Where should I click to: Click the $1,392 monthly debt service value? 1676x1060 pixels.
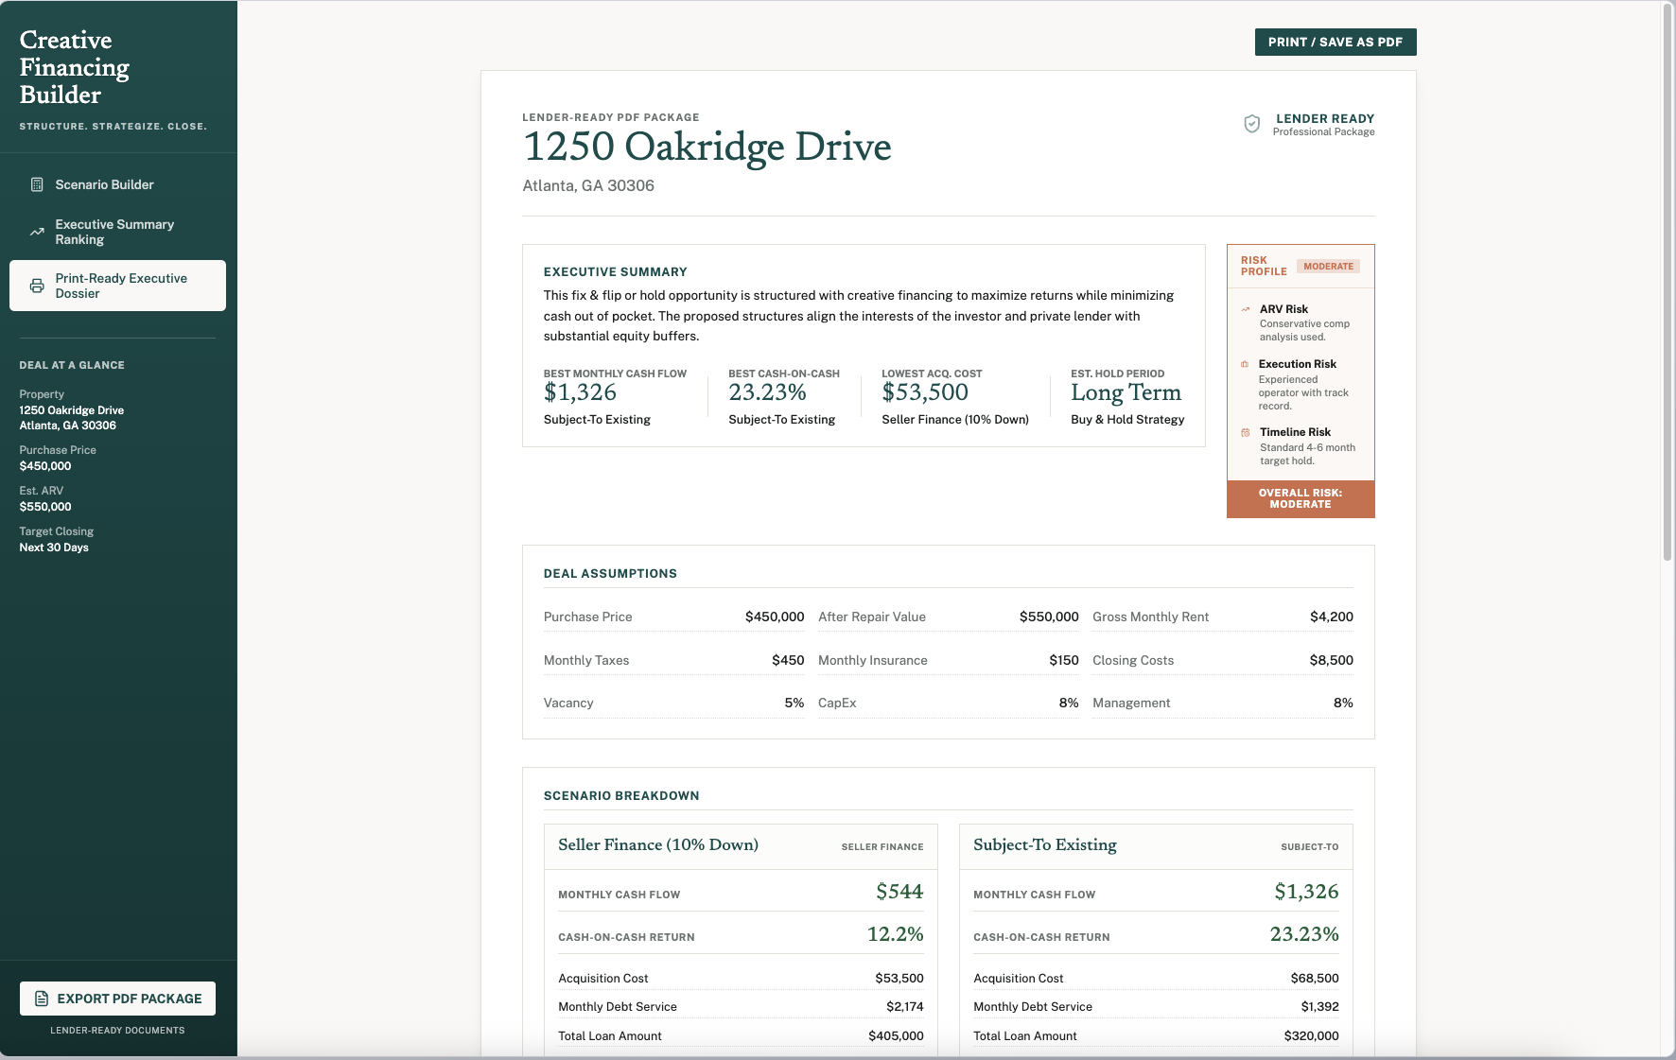point(1320,1007)
